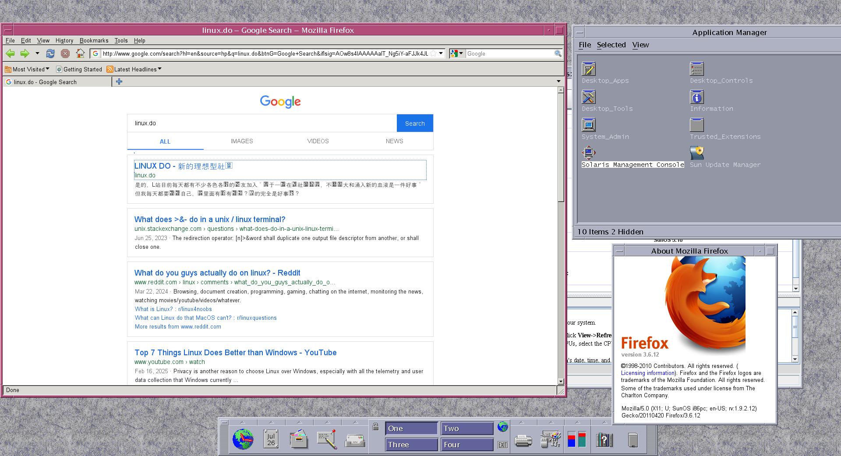841x456 pixels.
Task: Open the search engine selector dropdown
Action: [457, 53]
